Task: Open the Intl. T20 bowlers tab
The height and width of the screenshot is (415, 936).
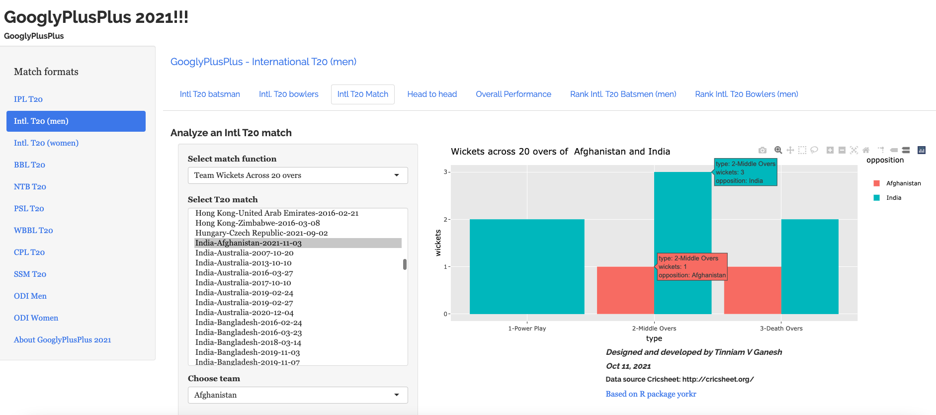Action: click(288, 94)
